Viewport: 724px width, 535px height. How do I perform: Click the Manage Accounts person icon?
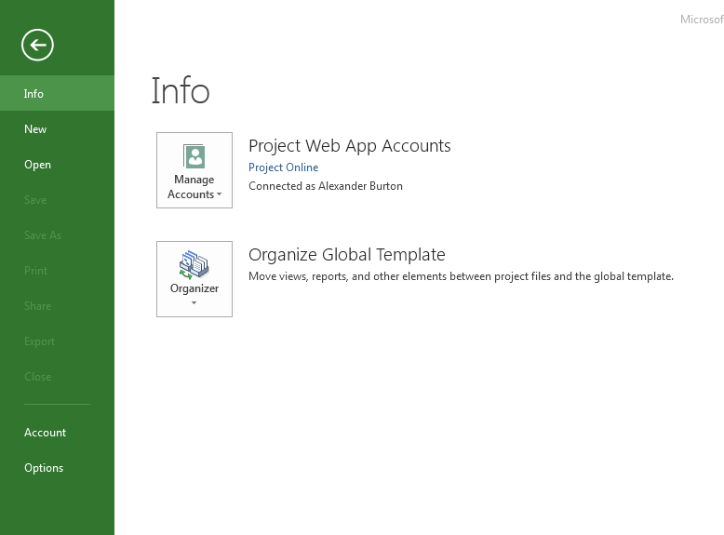coord(194,156)
